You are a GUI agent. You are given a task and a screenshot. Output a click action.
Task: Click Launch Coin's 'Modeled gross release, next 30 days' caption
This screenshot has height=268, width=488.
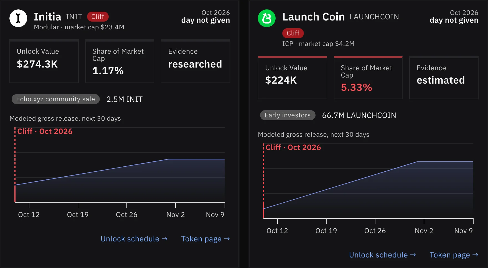(314, 135)
